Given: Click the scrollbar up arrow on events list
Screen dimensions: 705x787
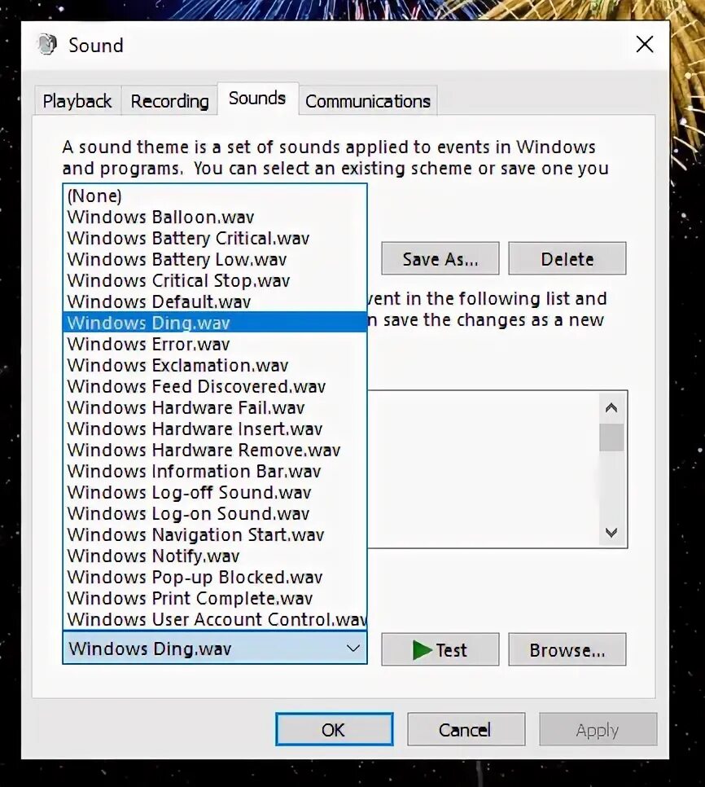Looking at the screenshot, I should tap(611, 407).
